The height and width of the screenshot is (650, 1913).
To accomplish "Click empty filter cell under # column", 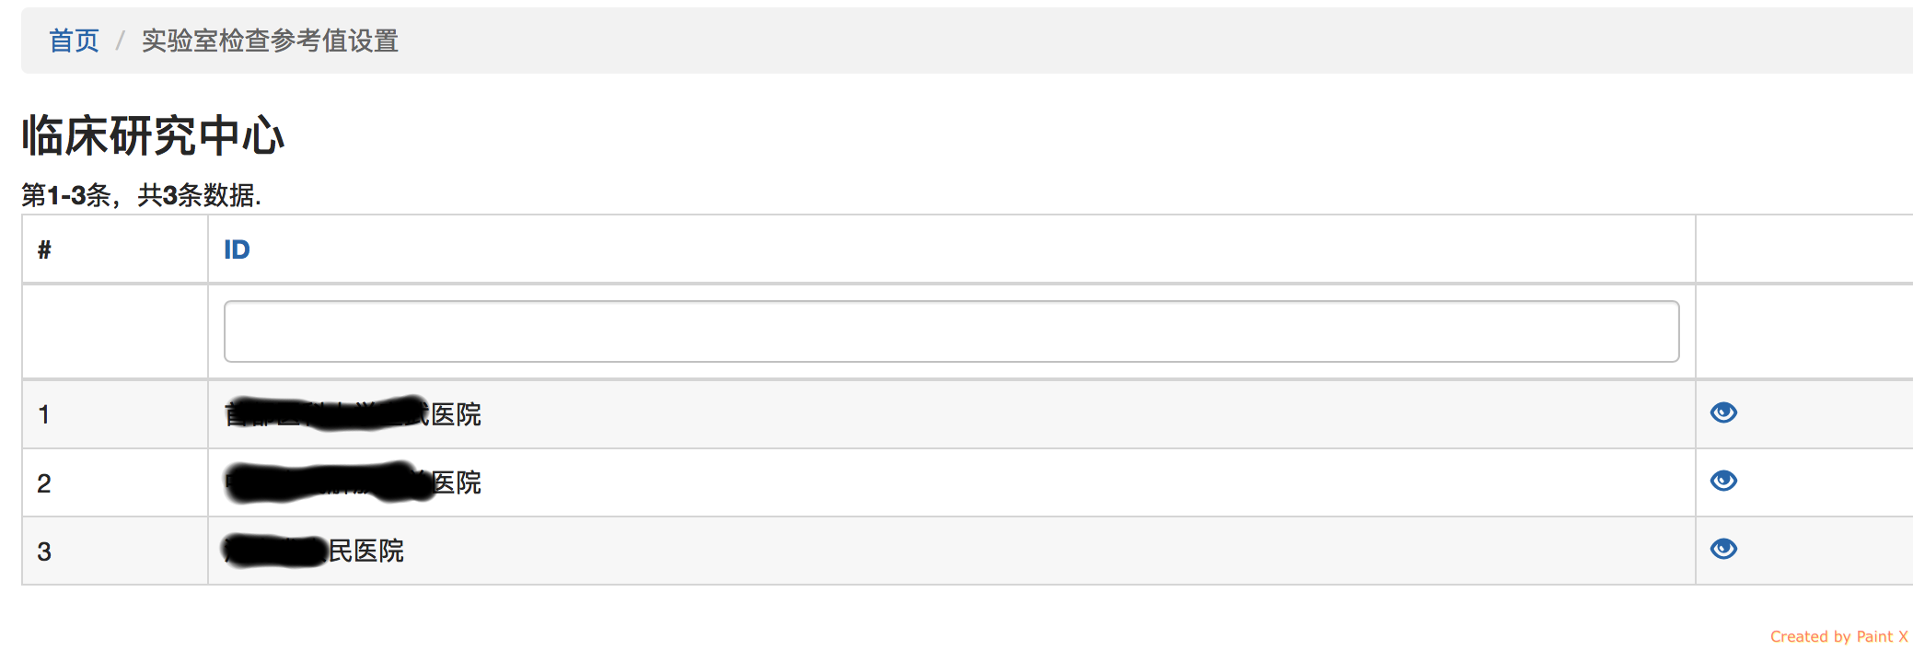I will coord(115,331).
